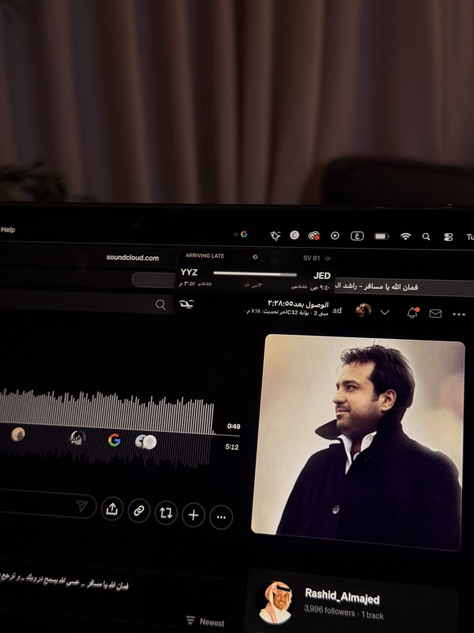Screen dimensions: 474x633
Task: Click the ARRIVING LATE status text
Action: point(205,256)
